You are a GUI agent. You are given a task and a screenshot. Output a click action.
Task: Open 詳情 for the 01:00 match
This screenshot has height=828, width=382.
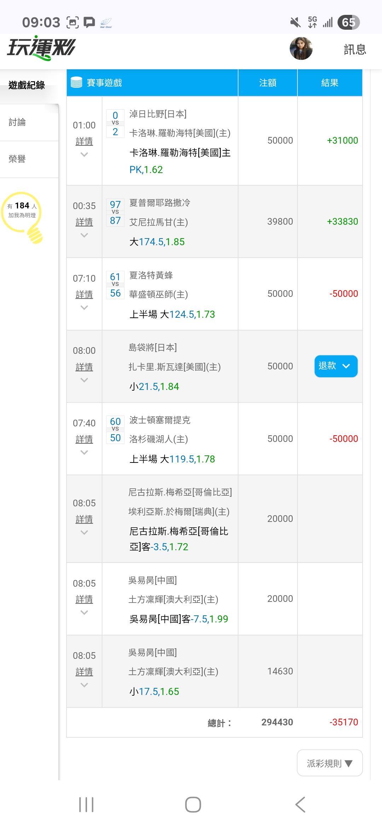coord(84,142)
